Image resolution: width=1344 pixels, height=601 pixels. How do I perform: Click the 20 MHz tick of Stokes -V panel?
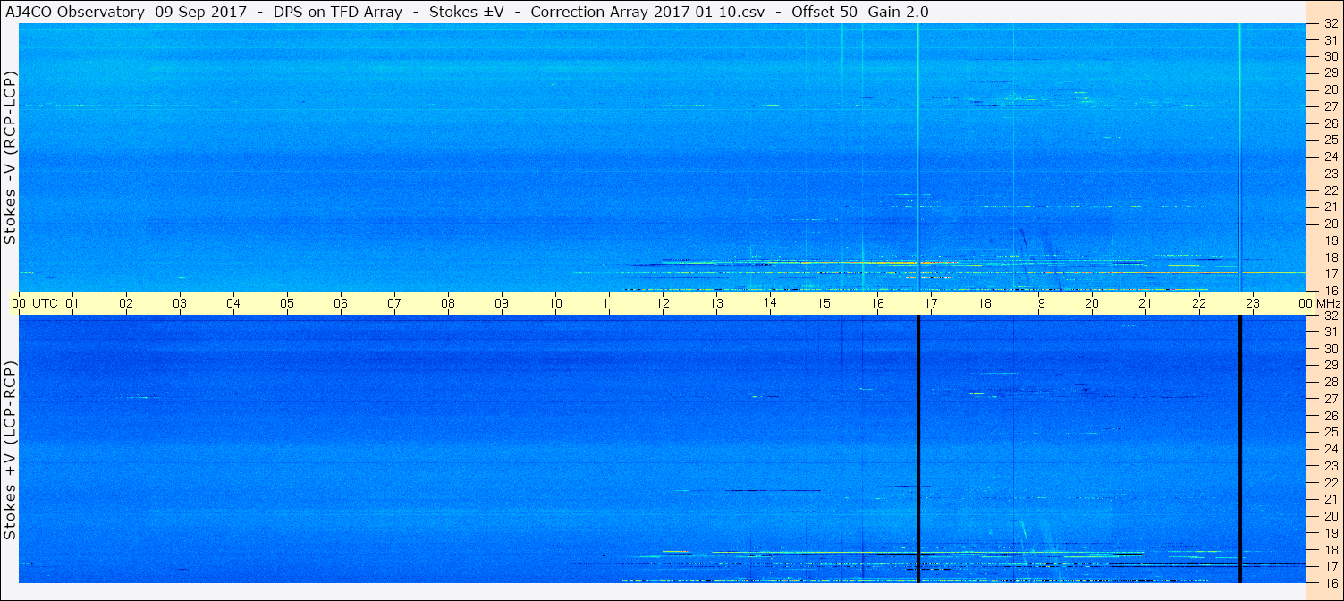(x=1330, y=224)
